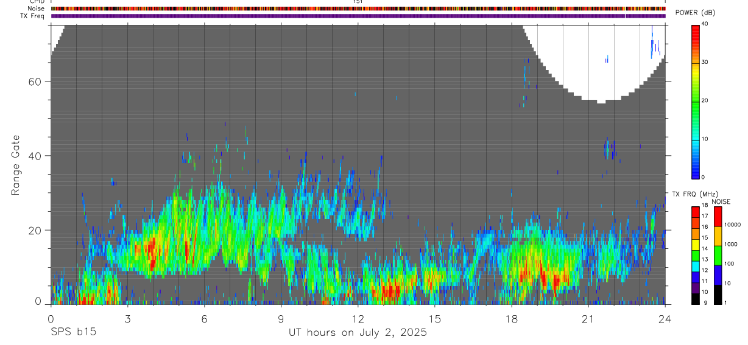Click the 10000 value on the noise scale
The image size is (748, 345).
(x=732, y=225)
